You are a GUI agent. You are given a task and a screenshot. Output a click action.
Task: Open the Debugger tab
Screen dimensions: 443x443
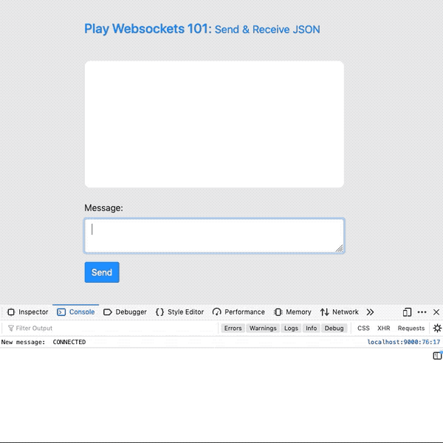[125, 312]
